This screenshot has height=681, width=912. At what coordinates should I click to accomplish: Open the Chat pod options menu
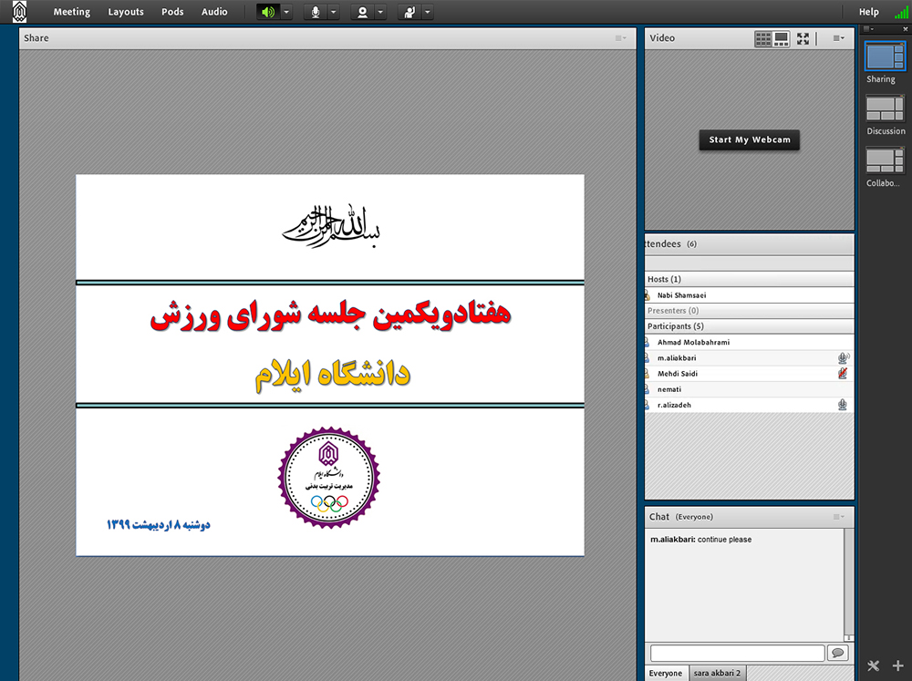(x=838, y=517)
